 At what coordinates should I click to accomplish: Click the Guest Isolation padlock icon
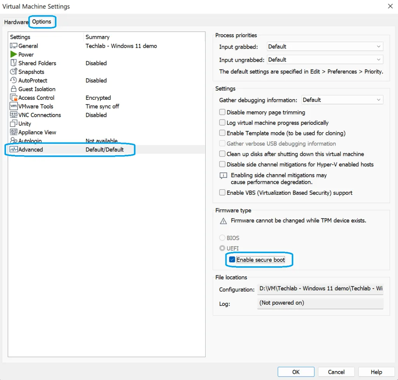[x=14, y=89]
